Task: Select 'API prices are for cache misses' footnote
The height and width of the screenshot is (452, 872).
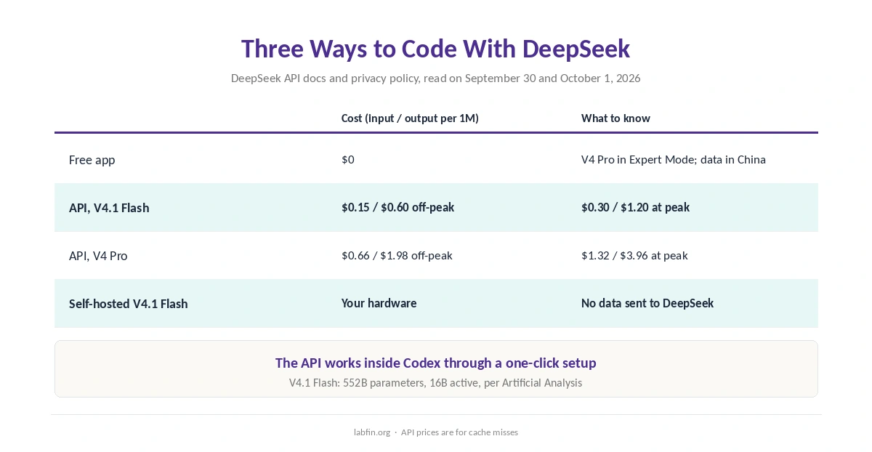Action: [459, 432]
